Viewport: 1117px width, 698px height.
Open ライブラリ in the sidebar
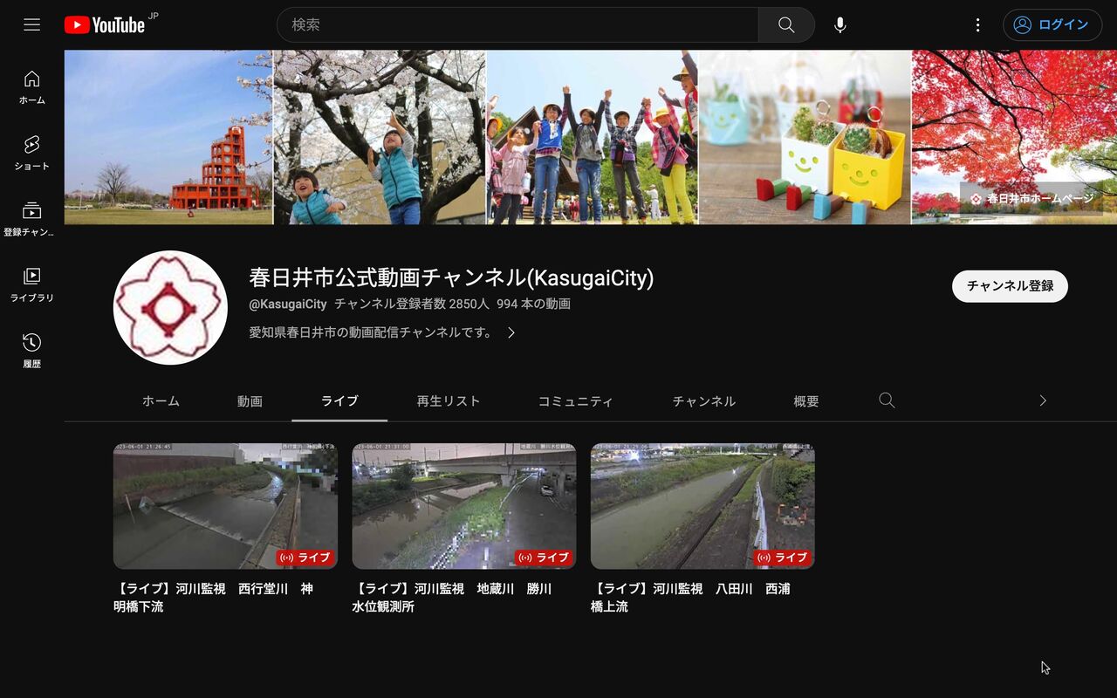[x=32, y=284]
